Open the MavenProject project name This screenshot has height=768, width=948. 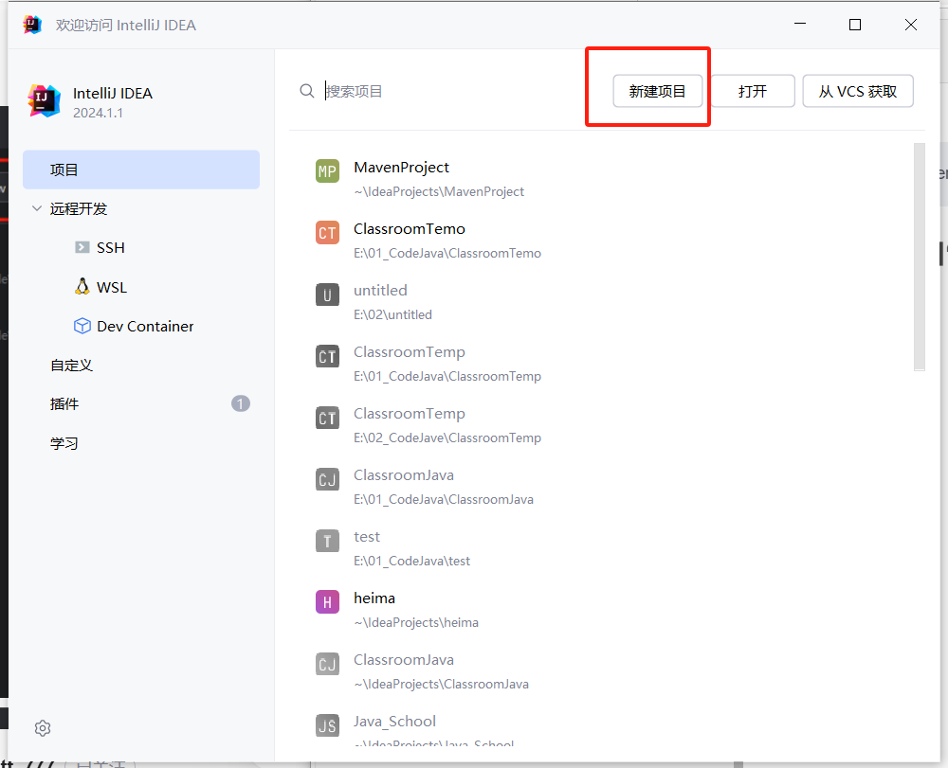(401, 168)
